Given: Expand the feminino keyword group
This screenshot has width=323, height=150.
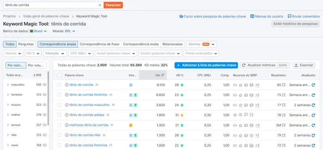Looking at the screenshot, I should [8, 95].
